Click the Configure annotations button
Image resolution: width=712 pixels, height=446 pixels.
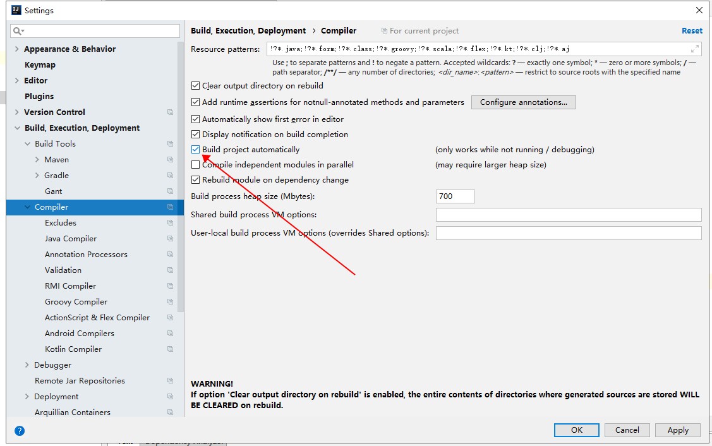(523, 102)
